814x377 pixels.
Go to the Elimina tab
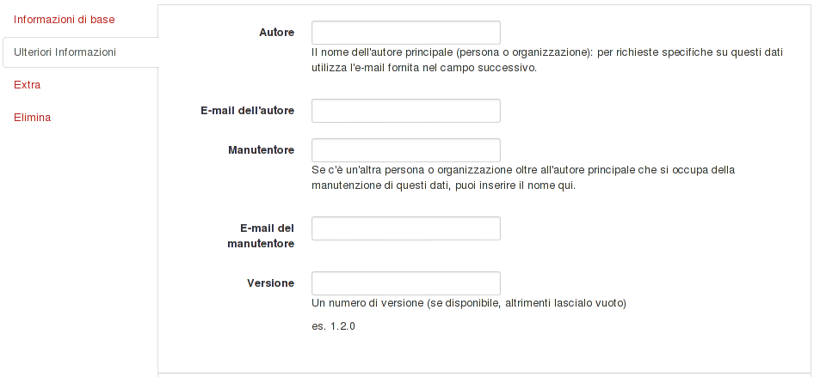click(32, 118)
